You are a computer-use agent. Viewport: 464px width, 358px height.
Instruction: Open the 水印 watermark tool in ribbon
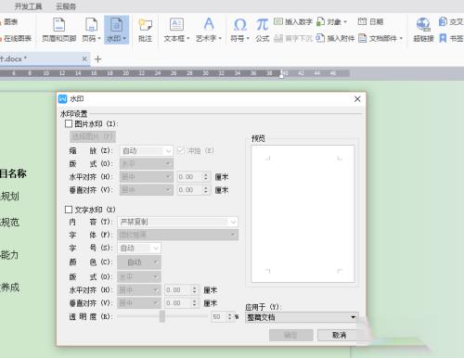point(116,30)
